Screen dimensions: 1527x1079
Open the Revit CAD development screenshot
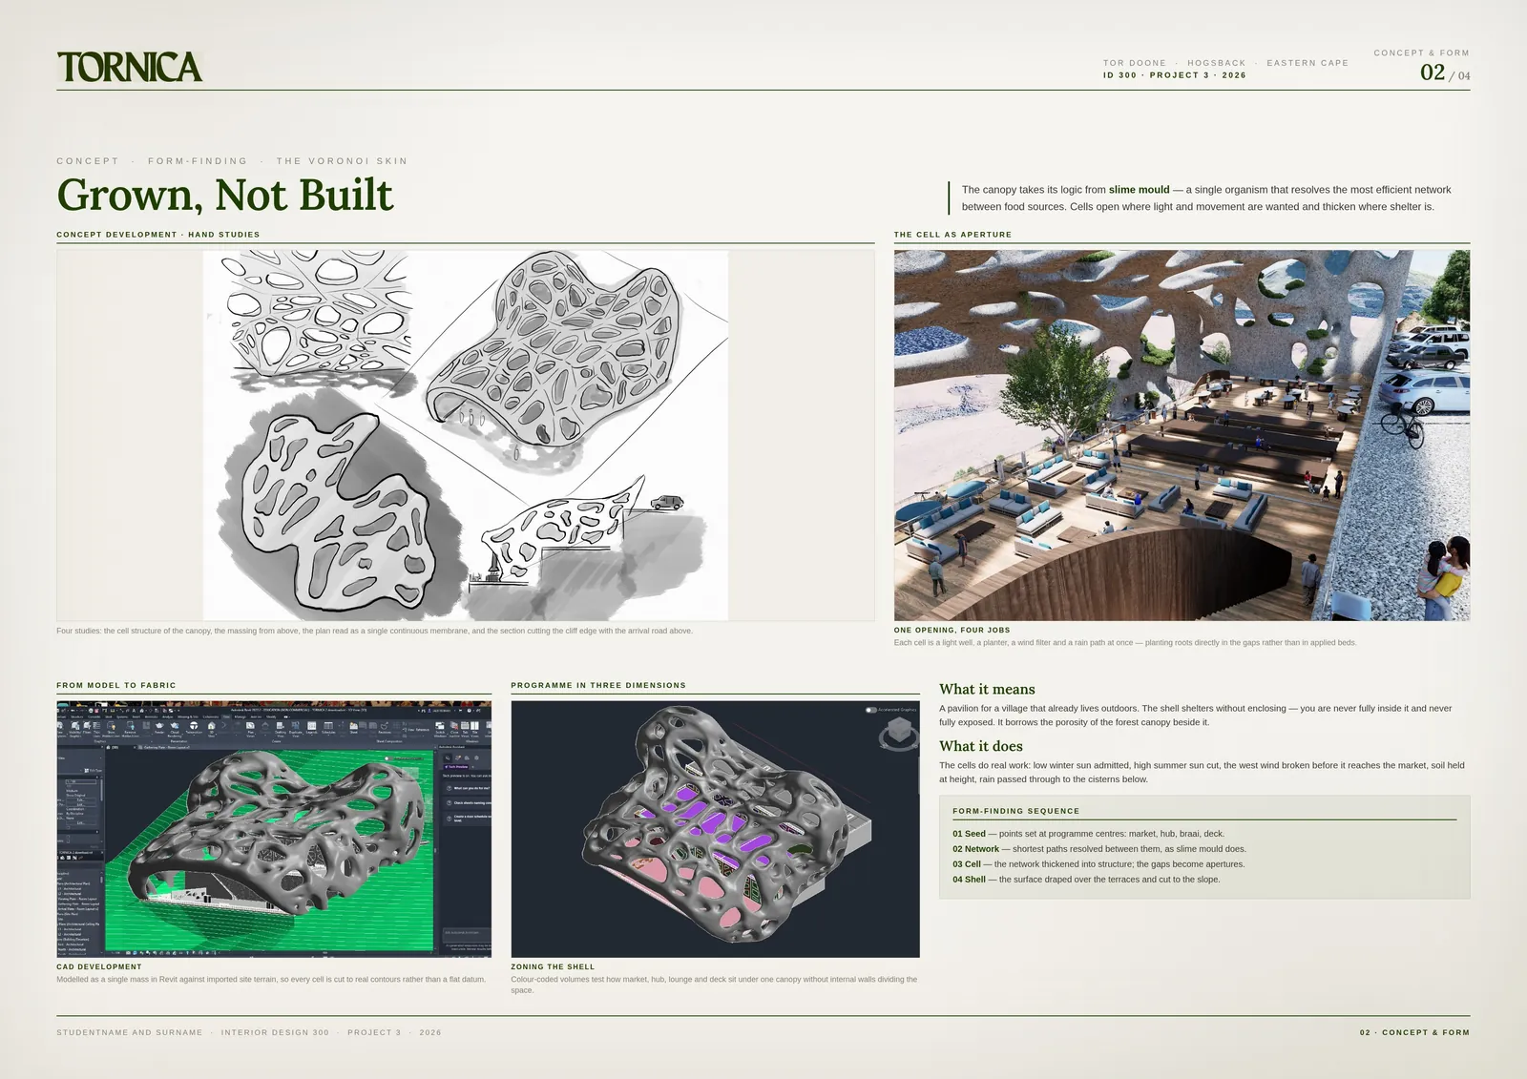click(x=274, y=829)
